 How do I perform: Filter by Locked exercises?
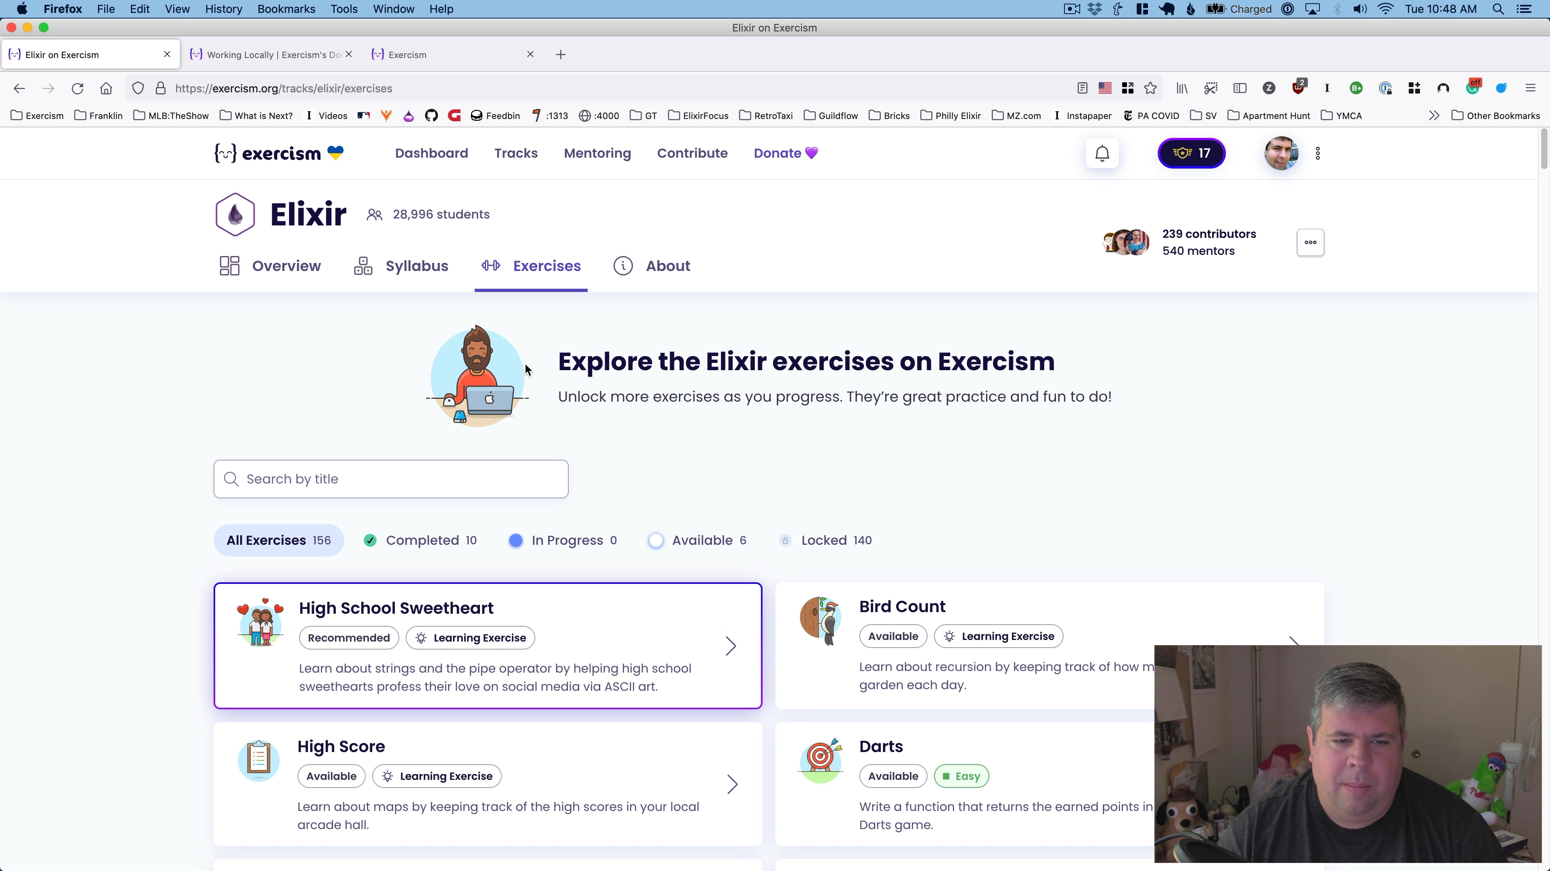(x=825, y=540)
